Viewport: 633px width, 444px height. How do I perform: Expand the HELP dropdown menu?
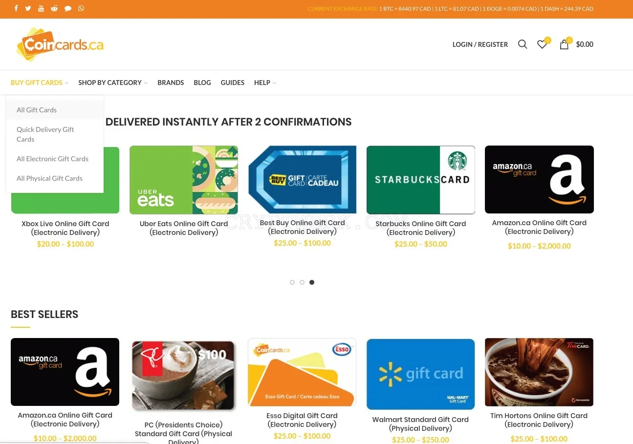(265, 83)
